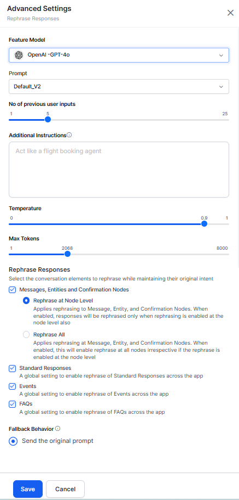Screen dimensions: 239x500
Task: Close the Advanced Settings panel
Action: pos(230,13)
